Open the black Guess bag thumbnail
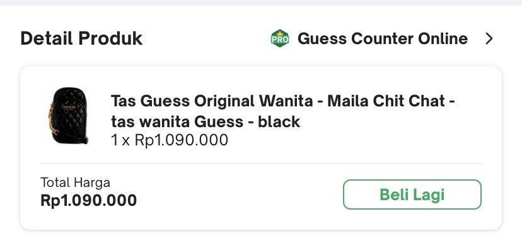 pos(67,115)
